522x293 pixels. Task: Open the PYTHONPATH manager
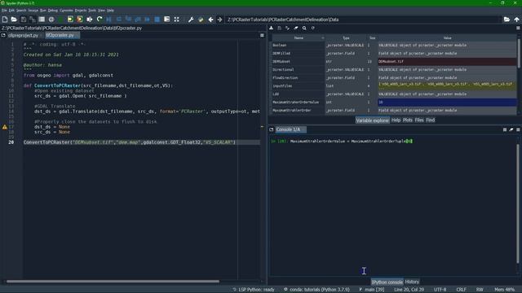click(x=201, y=20)
